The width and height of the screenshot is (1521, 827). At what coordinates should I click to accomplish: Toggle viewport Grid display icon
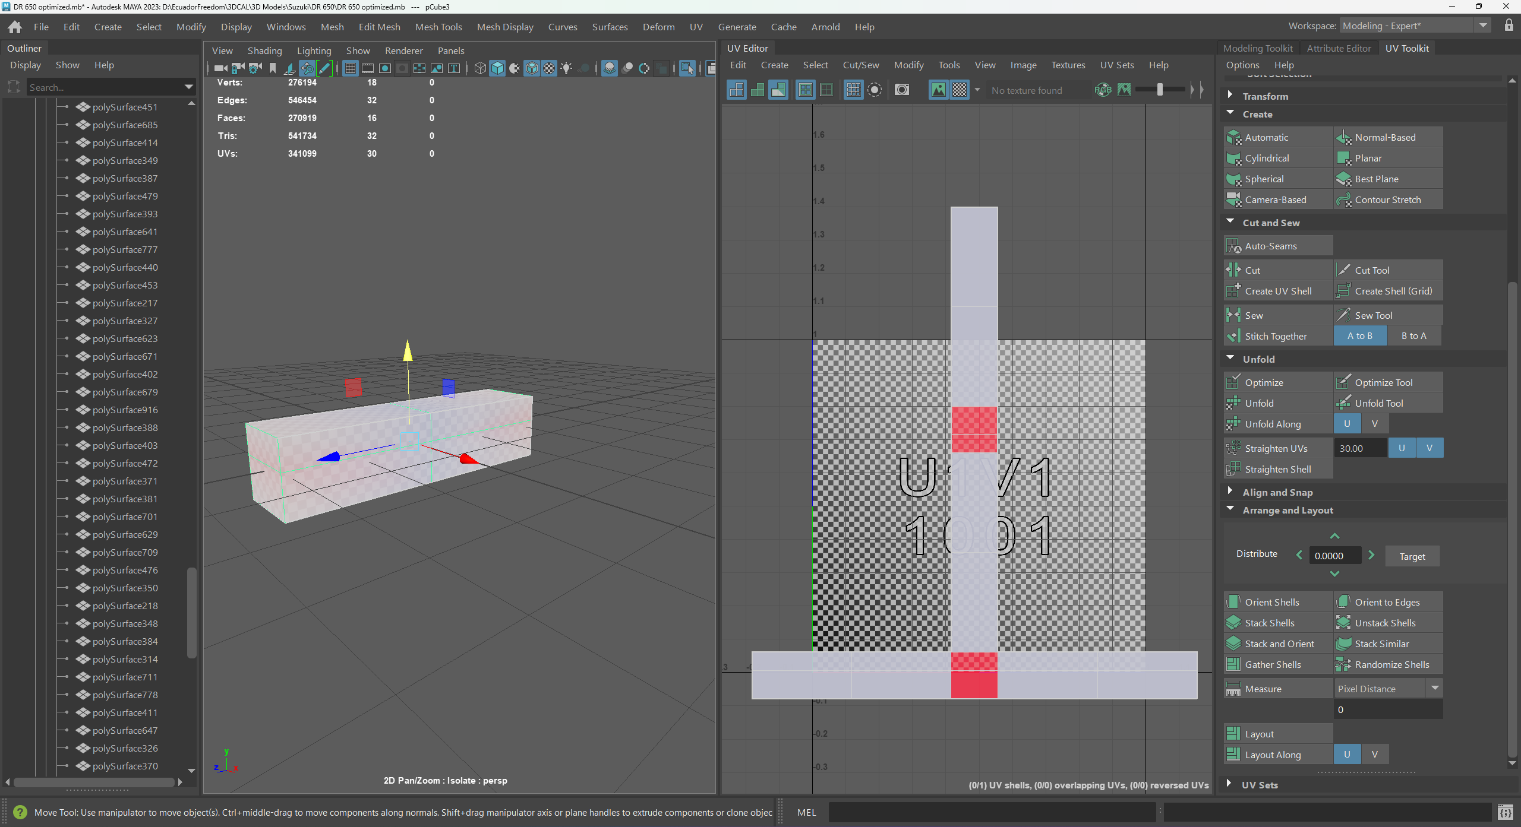pyautogui.click(x=351, y=69)
